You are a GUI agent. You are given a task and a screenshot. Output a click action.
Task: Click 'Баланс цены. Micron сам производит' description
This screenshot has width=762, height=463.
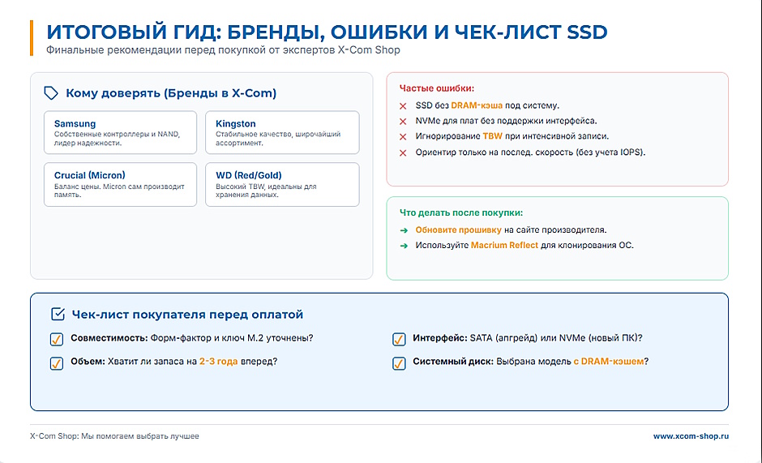(119, 191)
